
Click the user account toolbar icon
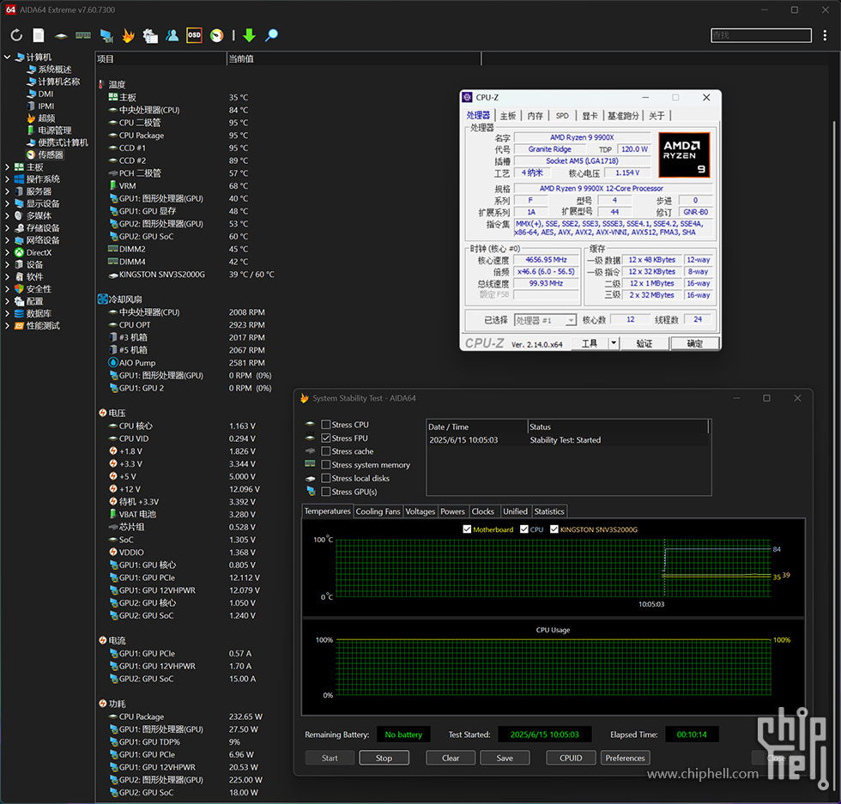(x=172, y=35)
